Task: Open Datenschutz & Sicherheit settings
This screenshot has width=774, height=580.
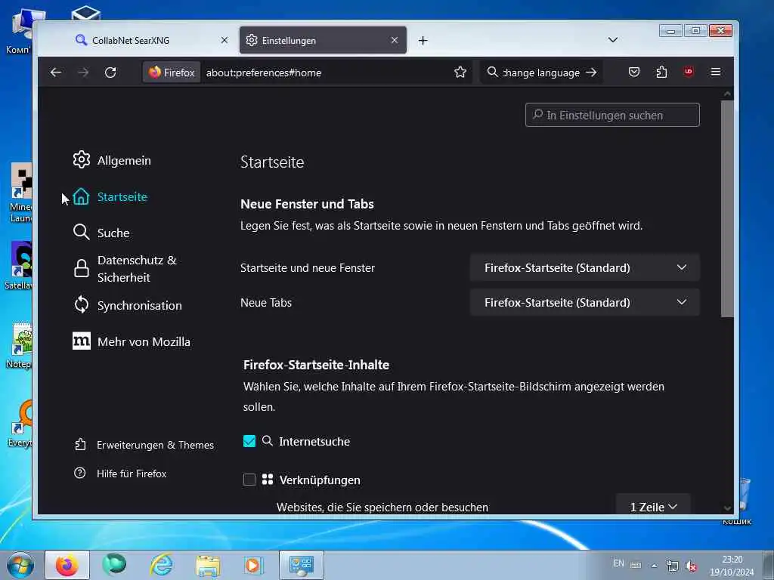Action: click(x=125, y=269)
